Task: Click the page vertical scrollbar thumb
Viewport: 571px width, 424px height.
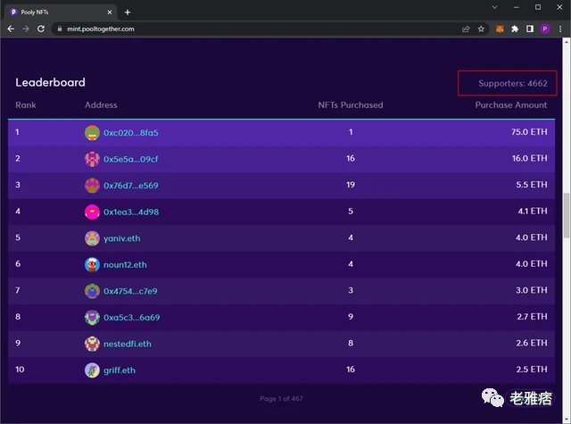Action: click(x=567, y=216)
